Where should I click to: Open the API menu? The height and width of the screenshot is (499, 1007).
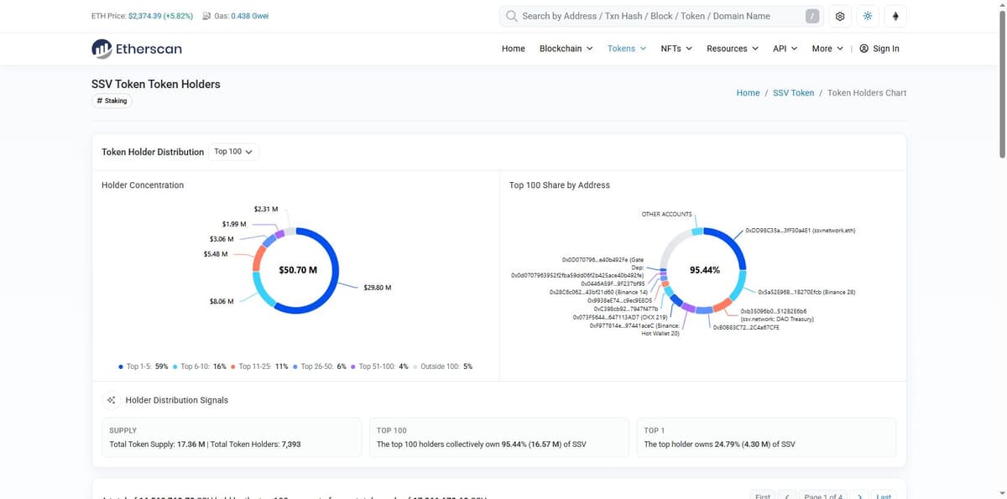(x=785, y=49)
